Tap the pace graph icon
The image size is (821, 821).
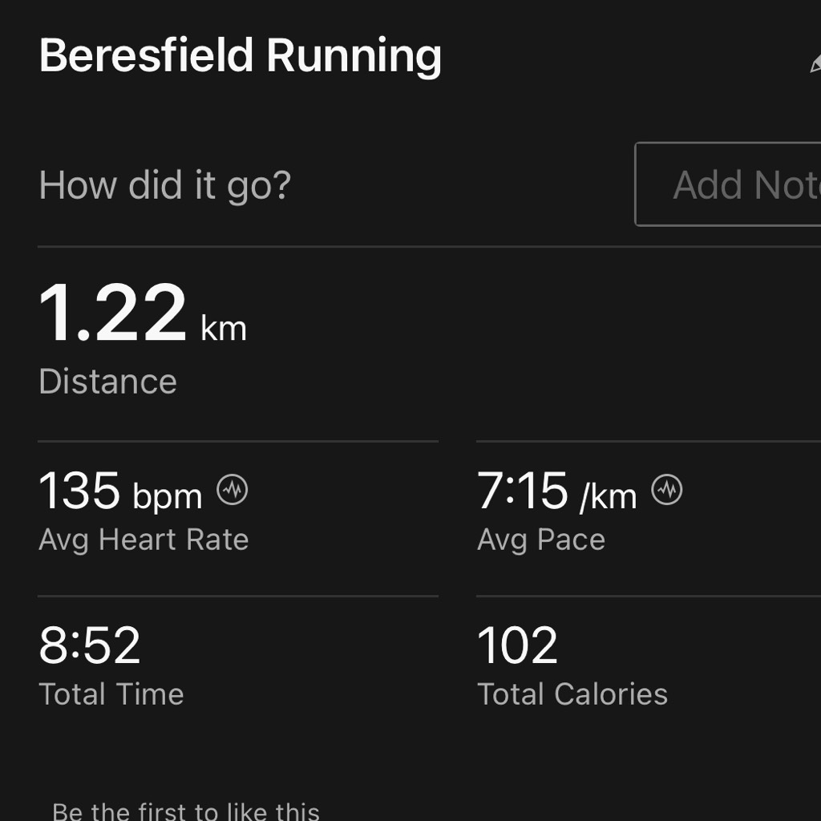pyautogui.click(x=666, y=490)
